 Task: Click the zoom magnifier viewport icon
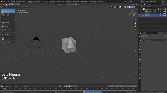click(x=135, y=20)
